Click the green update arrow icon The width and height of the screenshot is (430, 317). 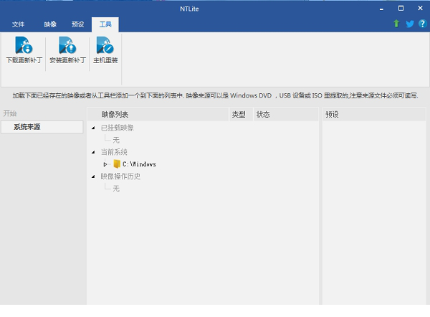[396, 24]
